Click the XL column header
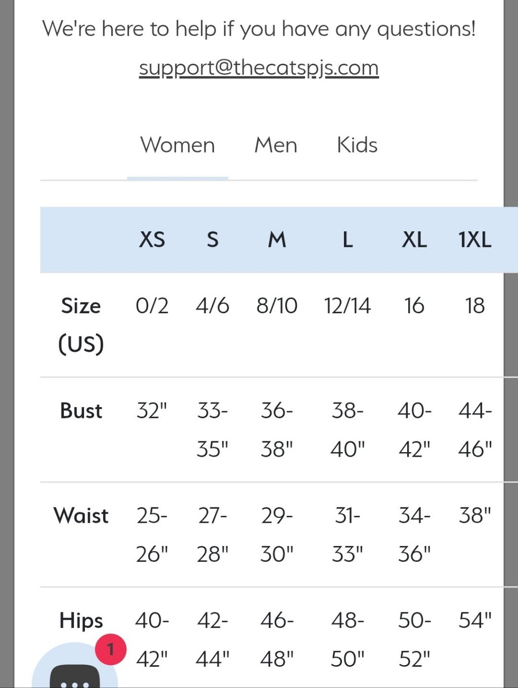Screen dimensions: 518x688 pos(414,240)
